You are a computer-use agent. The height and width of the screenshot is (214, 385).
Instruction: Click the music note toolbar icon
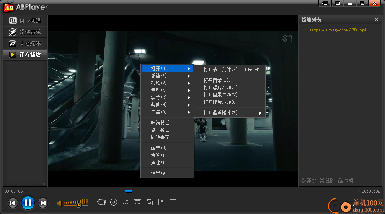point(126,202)
